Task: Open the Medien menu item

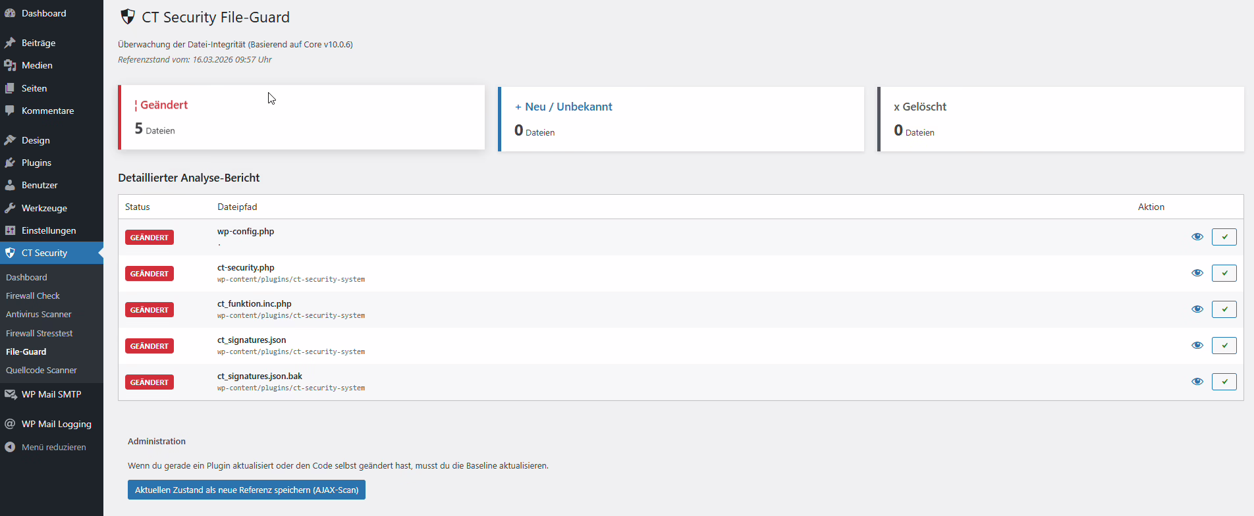Action: click(x=51, y=65)
